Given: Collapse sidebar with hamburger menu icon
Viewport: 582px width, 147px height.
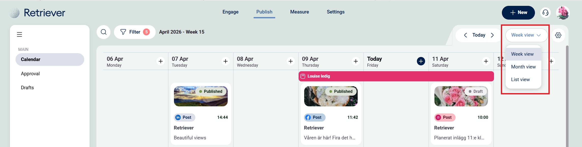Looking at the screenshot, I should 20,35.
